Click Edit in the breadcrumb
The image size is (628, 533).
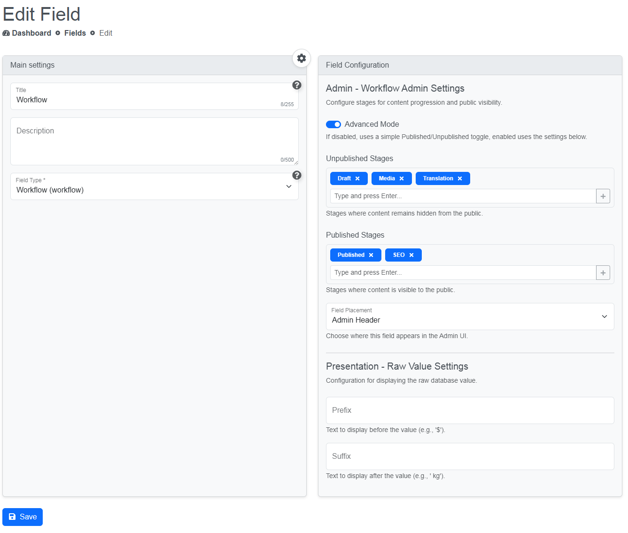pos(105,33)
